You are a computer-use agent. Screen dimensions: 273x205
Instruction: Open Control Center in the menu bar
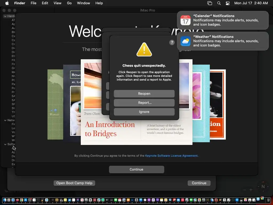pyautogui.click(x=228, y=3)
